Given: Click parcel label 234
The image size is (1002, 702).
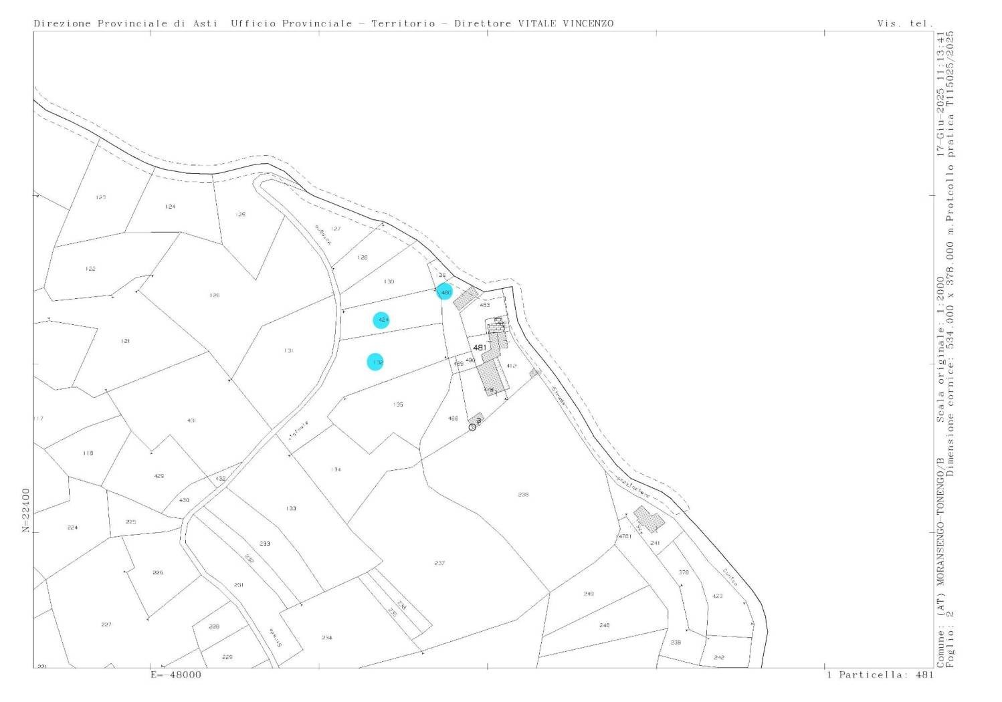Looking at the screenshot, I should pyautogui.click(x=326, y=638).
